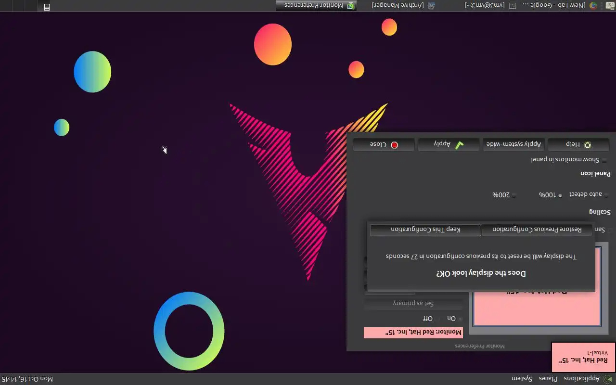Open the Places menu
616x385 pixels.
(548, 379)
